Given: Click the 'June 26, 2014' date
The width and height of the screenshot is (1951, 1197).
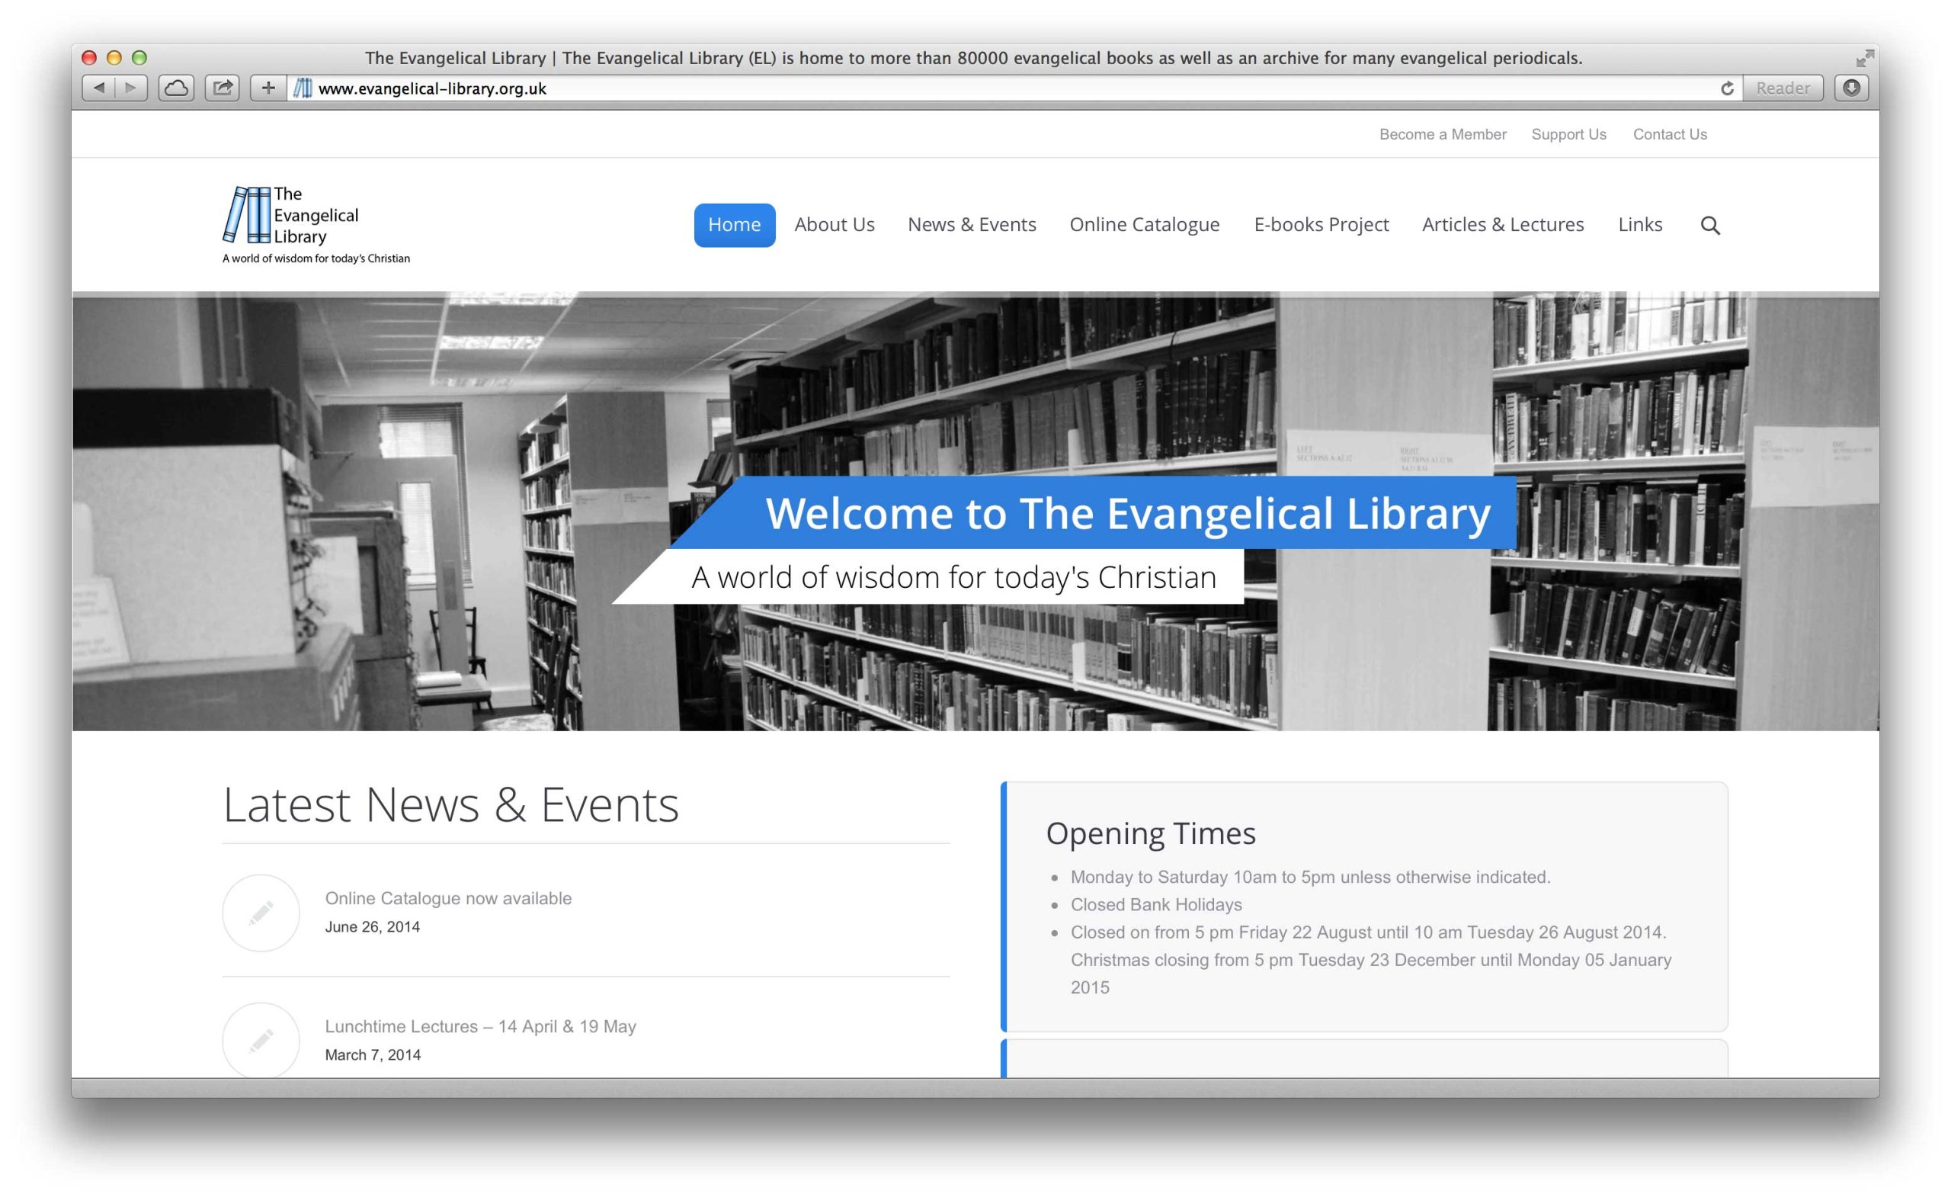Looking at the screenshot, I should tap(372, 927).
